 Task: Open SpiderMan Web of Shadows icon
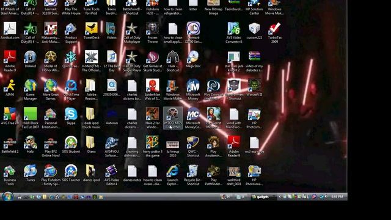[x=152, y=89]
